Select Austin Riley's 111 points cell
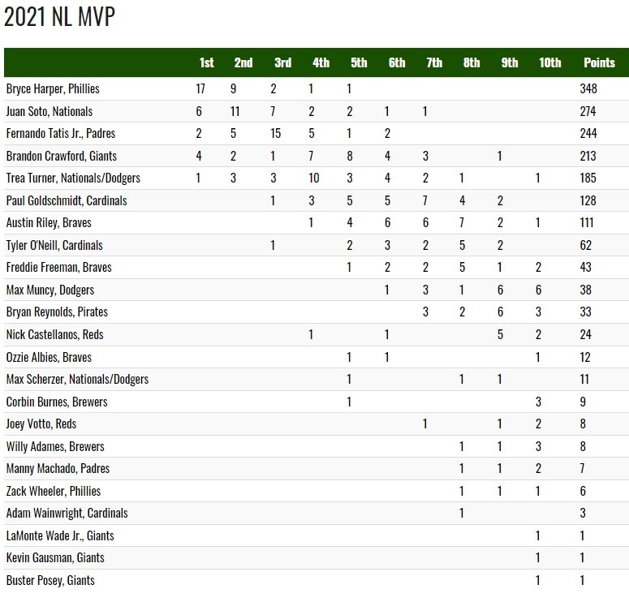The image size is (629, 602). [x=588, y=222]
